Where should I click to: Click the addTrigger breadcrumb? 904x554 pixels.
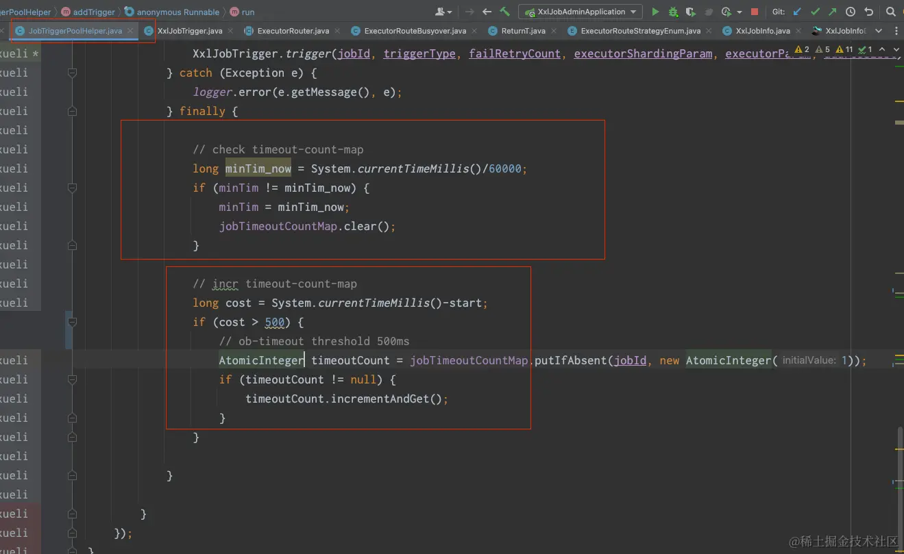88,12
